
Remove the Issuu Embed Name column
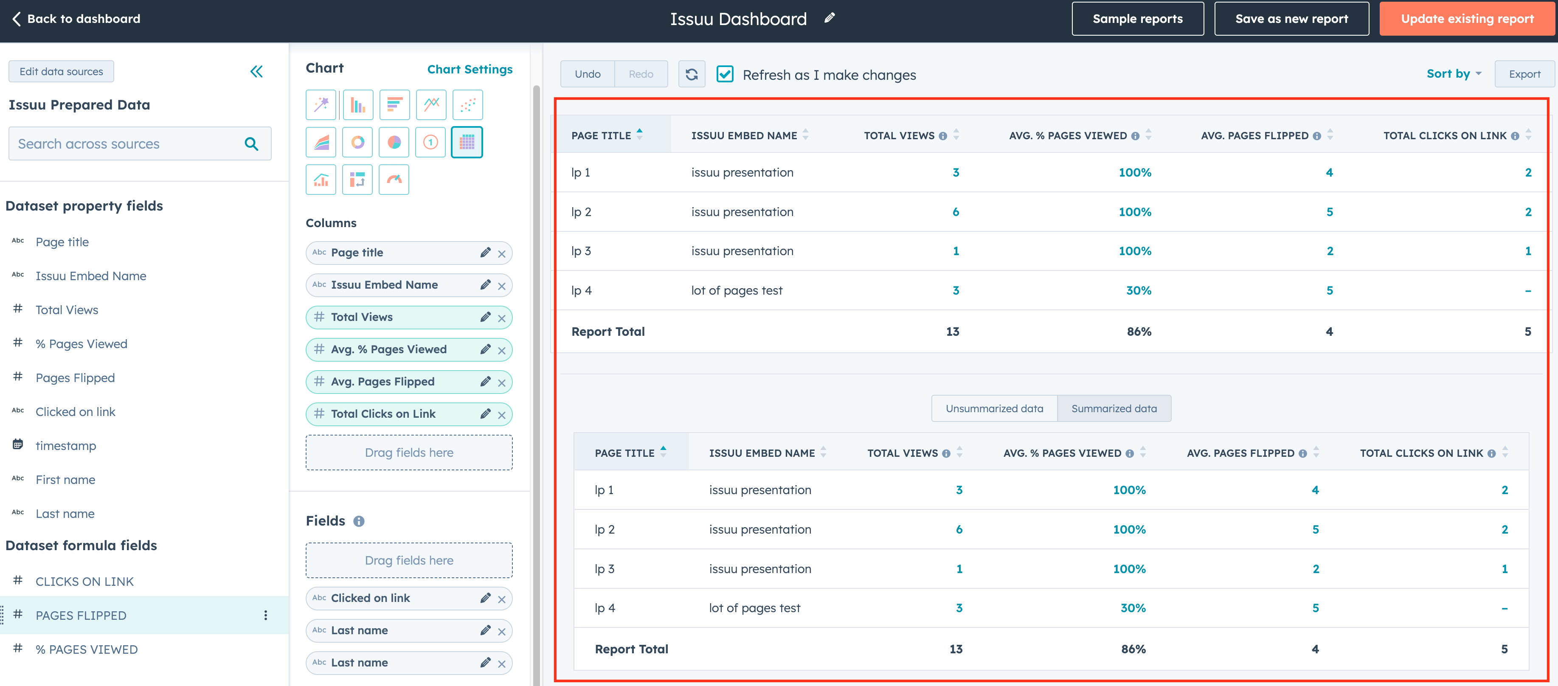click(501, 286)
